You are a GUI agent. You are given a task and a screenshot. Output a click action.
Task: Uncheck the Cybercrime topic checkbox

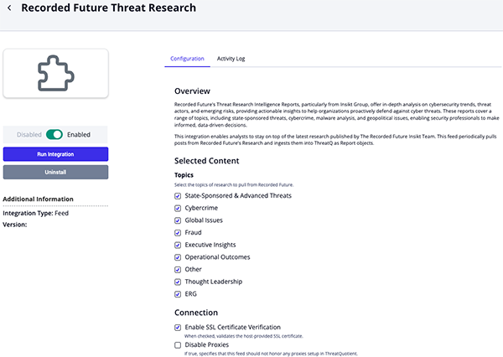tap(178, 208)
